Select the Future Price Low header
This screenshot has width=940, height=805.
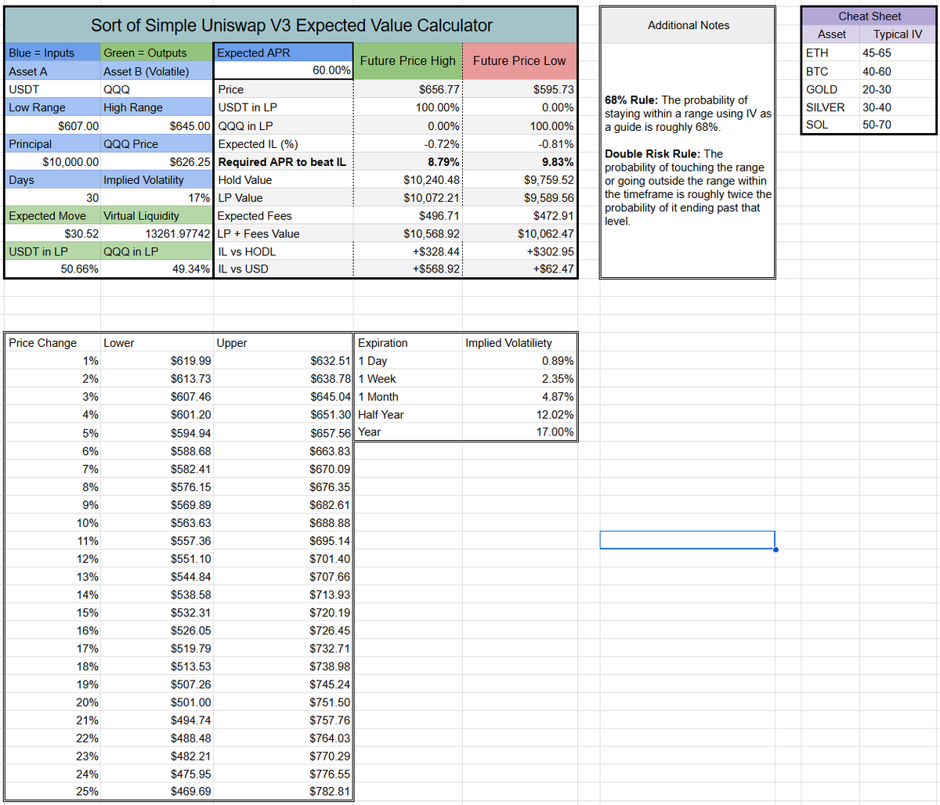(520, 61)
